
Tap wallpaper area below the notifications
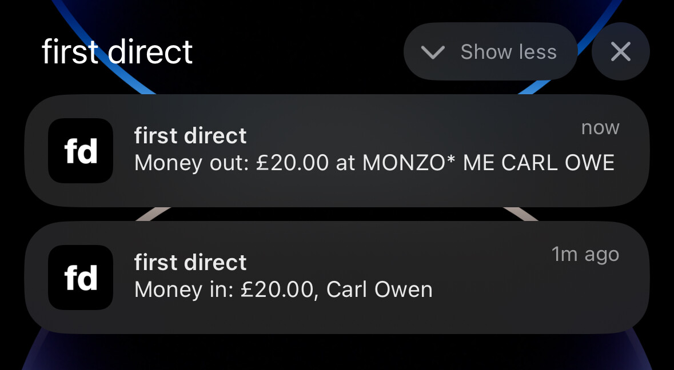[337, 353]
